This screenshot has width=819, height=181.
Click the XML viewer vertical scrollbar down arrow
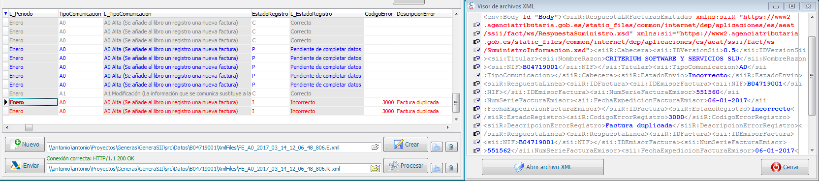pyautogui.click(x=812, y=150)
